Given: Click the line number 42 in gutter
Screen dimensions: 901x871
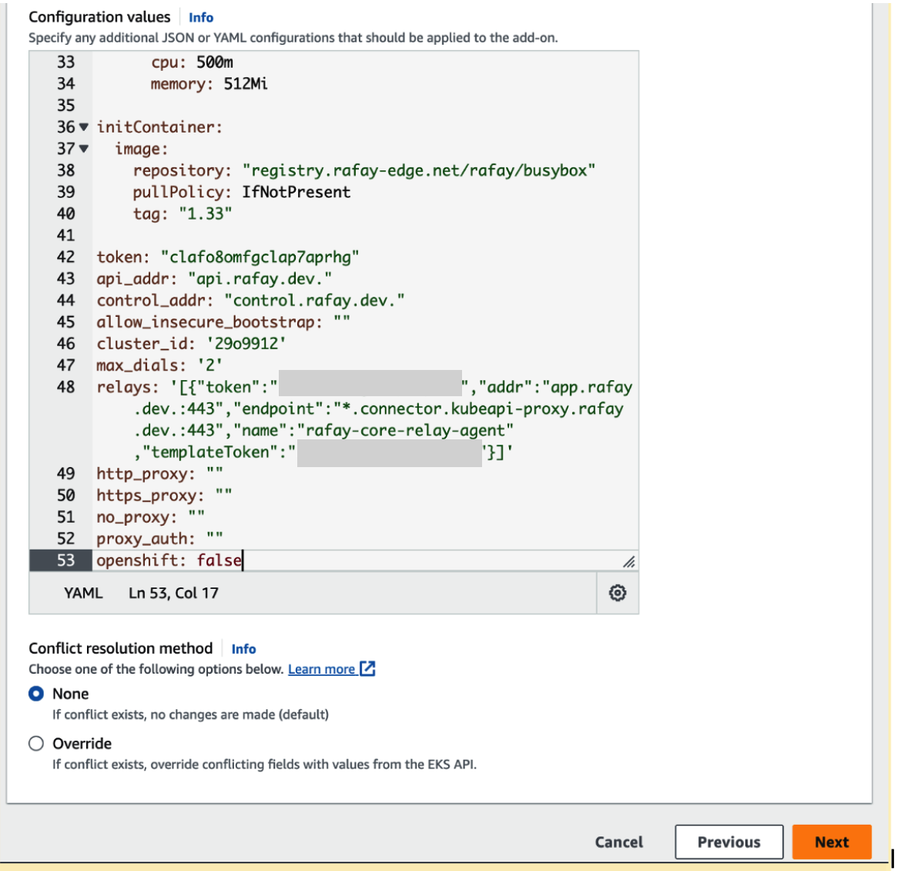Looking at the screenshot, I should point(65,257).
